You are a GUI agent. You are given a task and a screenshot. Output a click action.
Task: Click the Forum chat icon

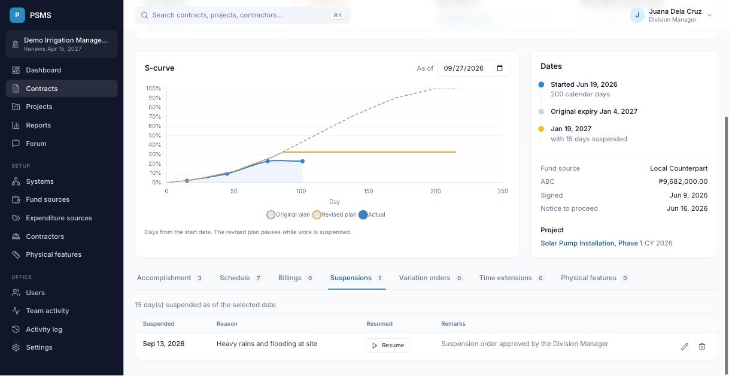(x=16, y=144)
